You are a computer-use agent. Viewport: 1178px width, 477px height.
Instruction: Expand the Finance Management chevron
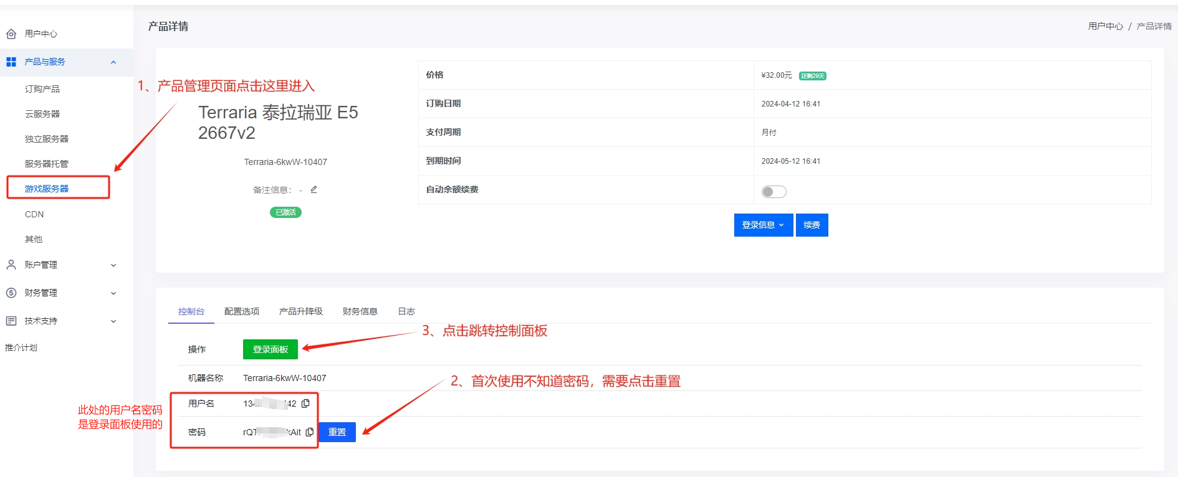click(113, 293)
